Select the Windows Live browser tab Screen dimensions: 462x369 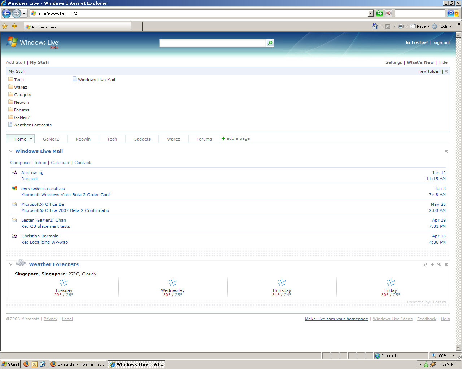tap(77, 27)
